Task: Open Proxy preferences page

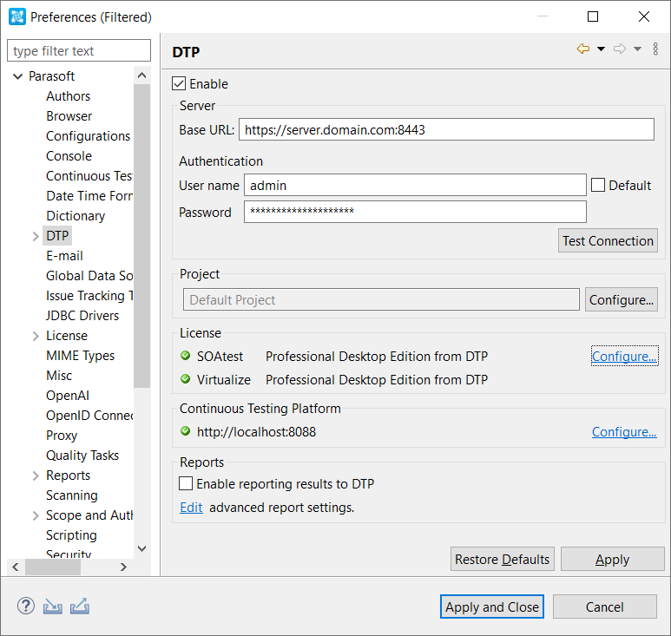Action: [x=62, y=436]
